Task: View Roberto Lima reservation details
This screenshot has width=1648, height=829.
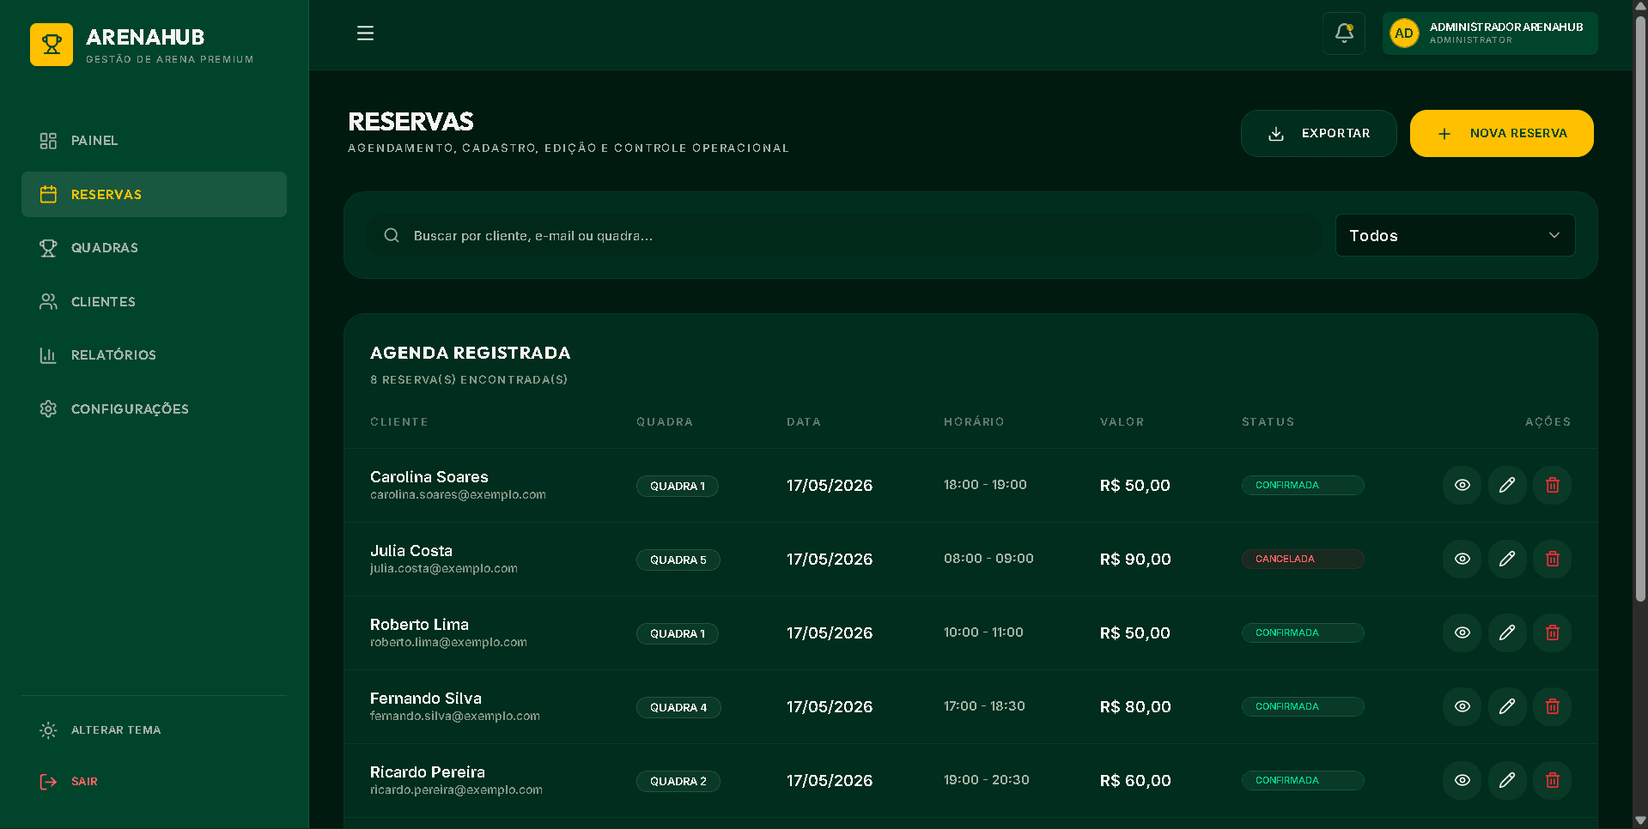Action: click(x=1462, y=632)
